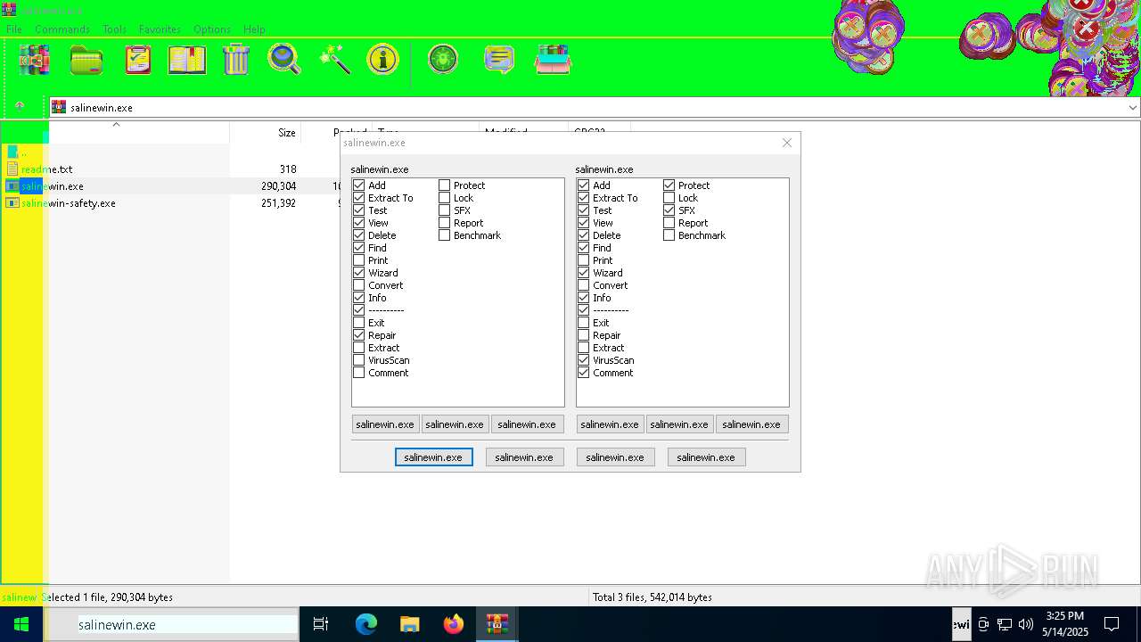Check Convert in the right list
Viewport: 1141px width, 642px height.
point(584,285)
